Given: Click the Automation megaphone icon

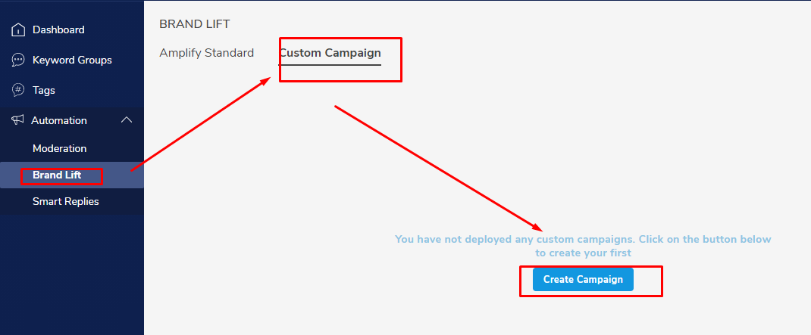Looking at the screenshot, I should point(17,119).
